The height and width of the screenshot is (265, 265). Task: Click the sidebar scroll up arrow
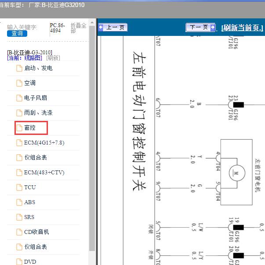pos(92,23)
